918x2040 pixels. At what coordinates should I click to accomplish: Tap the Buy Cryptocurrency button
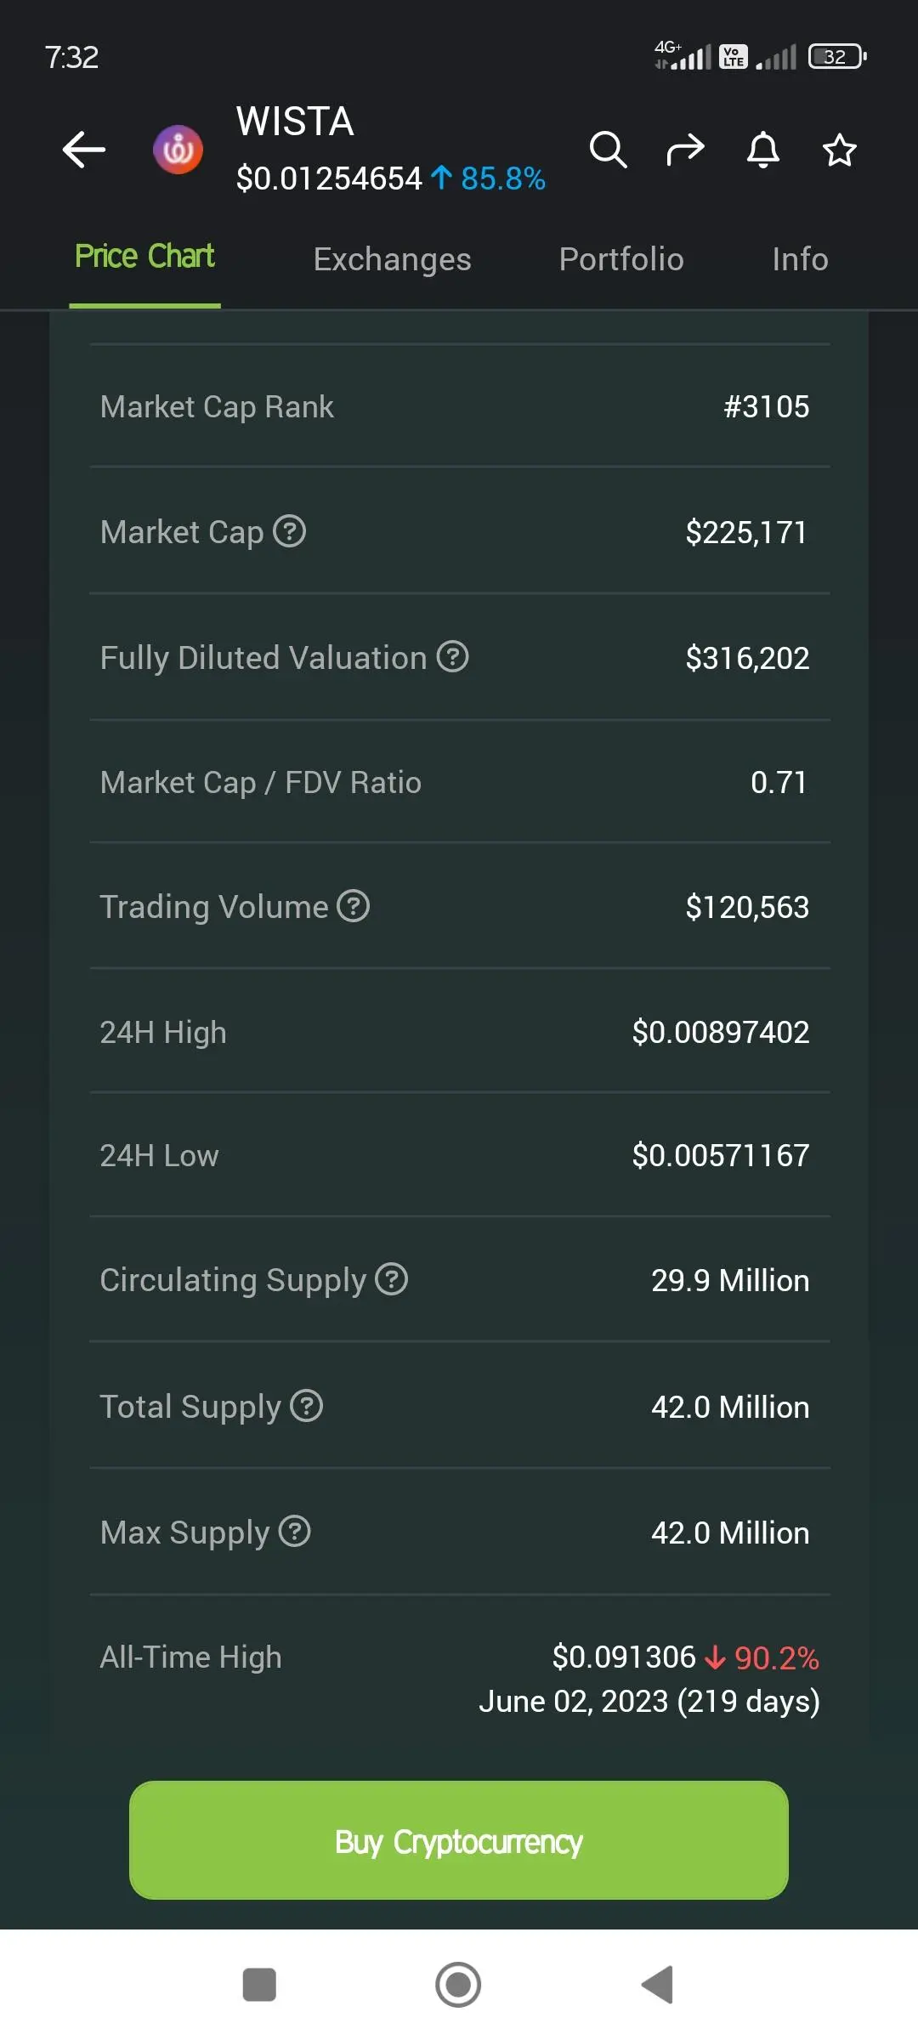[x=459, y=1840]
